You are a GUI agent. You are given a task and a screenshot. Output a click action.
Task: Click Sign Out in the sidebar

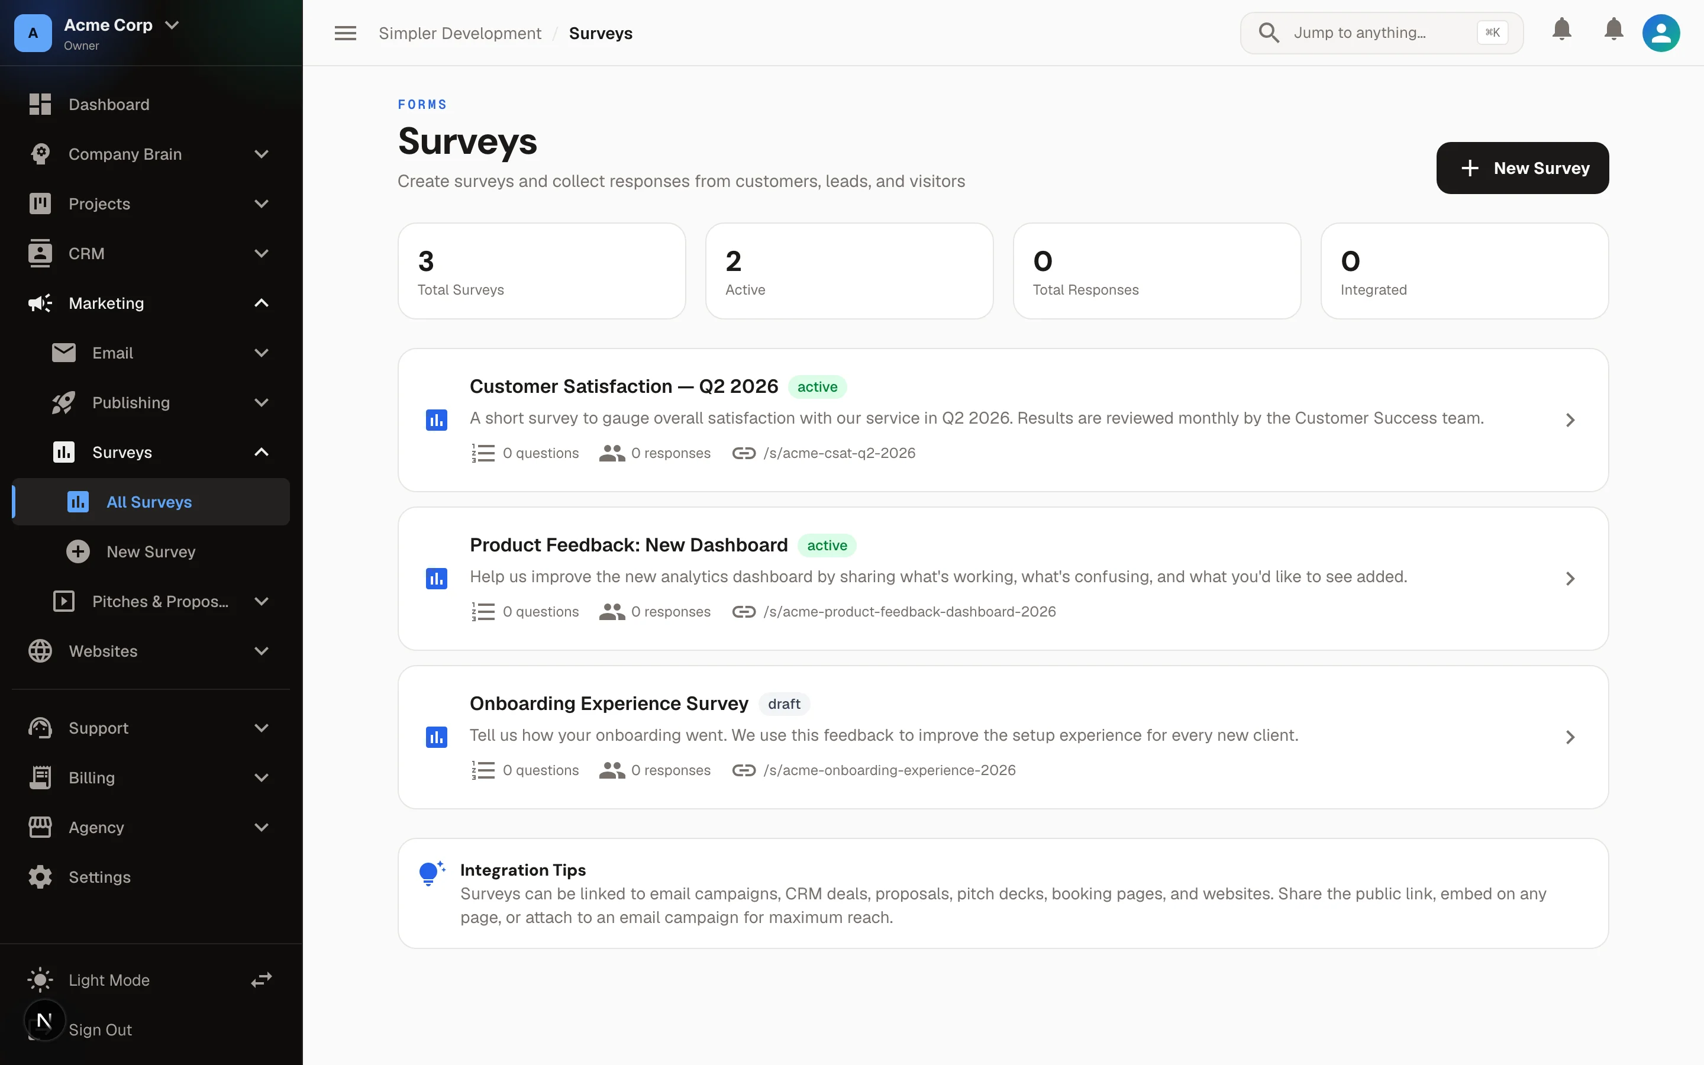click(x=100, y=1029)
